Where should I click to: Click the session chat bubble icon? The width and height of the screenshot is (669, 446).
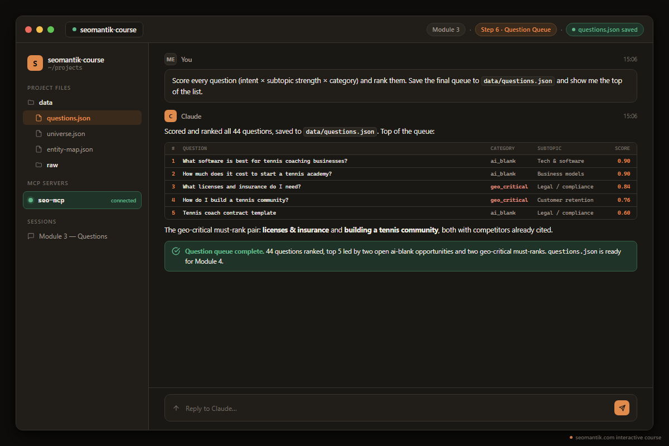pos(31,236)
